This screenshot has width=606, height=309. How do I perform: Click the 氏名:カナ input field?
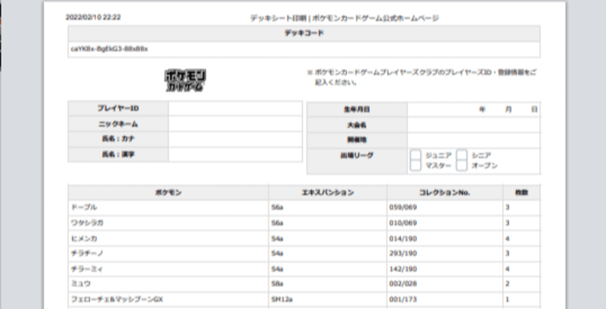pos(235,138)
